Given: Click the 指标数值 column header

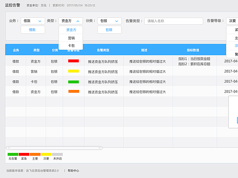Looking at the screenshot, I should point(193,50).
